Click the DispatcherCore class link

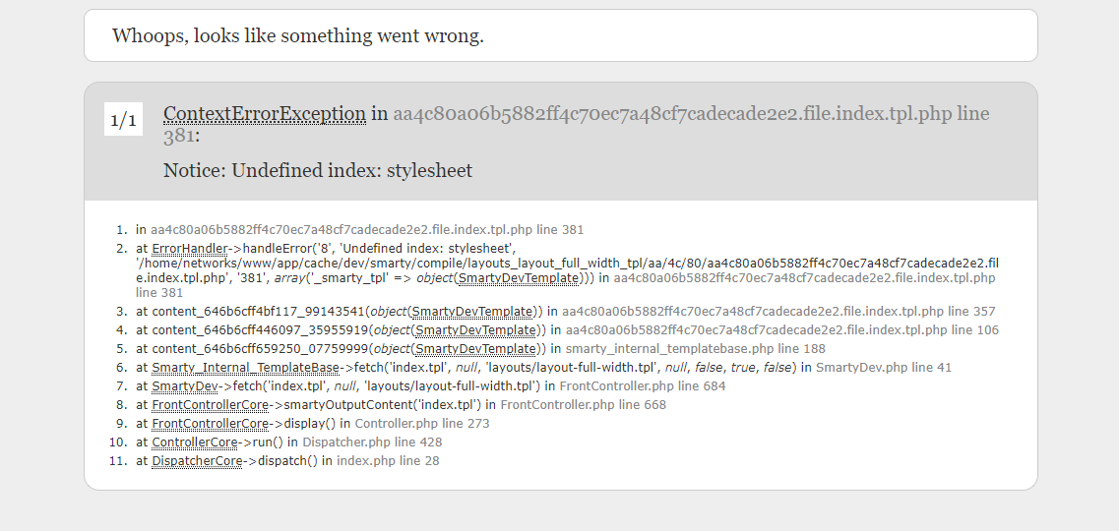[x=197, y=460]
